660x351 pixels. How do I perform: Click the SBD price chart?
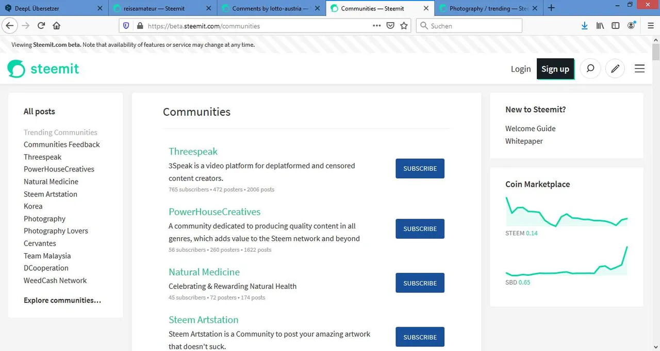coord(566,261)
